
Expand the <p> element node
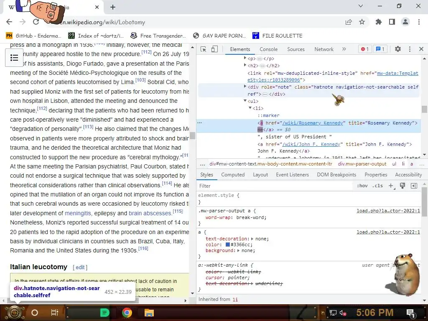[245, 58]
